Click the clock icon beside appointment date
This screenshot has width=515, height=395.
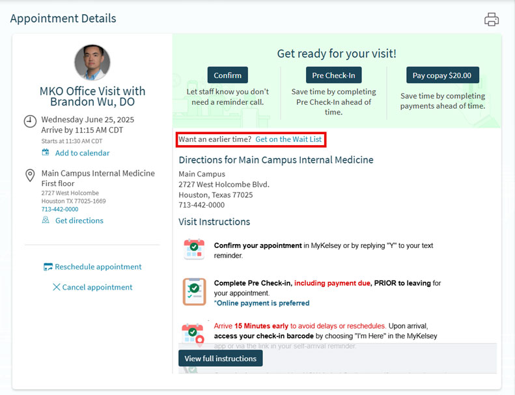pos(30,121)
